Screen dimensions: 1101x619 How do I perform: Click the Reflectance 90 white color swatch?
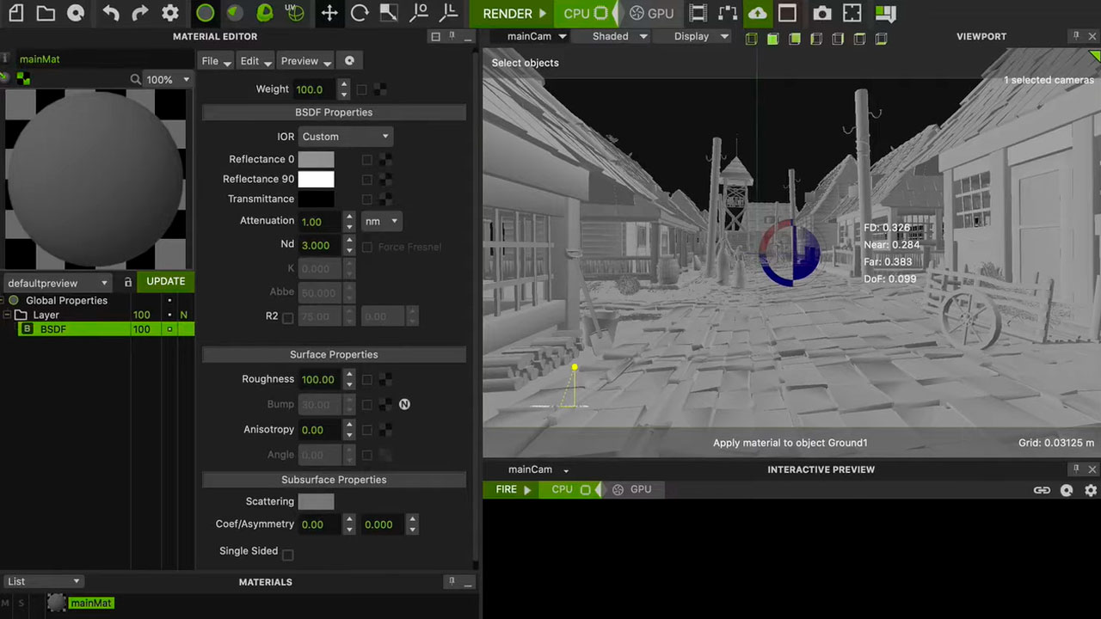(316, 179)
